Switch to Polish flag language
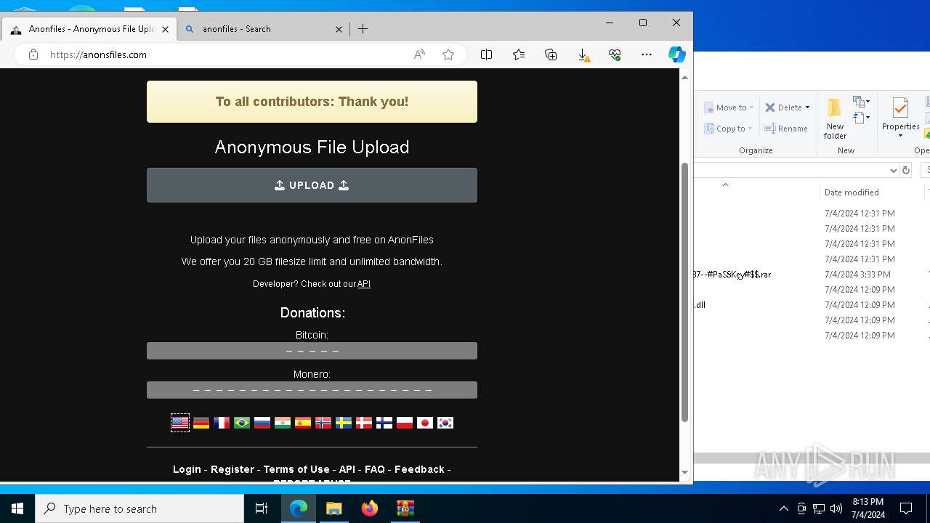This screenshot has height=523, width=930. (405, 423)
